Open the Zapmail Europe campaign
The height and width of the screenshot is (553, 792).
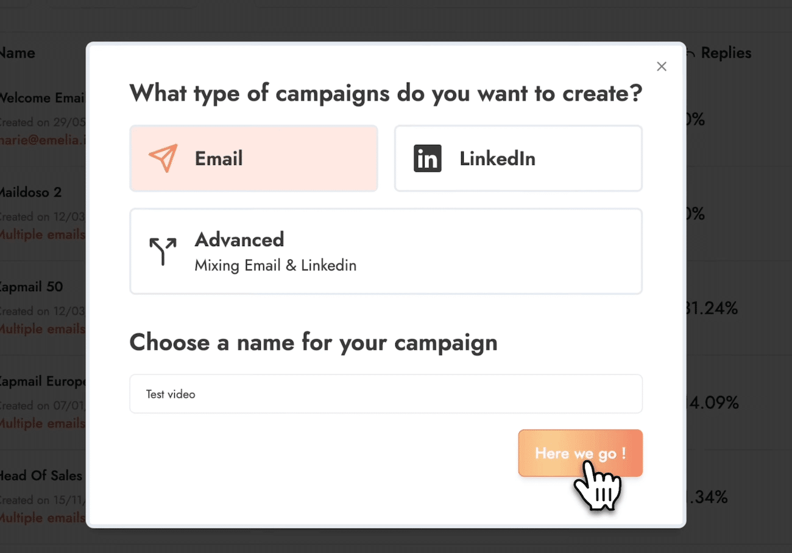pos(43,381)
